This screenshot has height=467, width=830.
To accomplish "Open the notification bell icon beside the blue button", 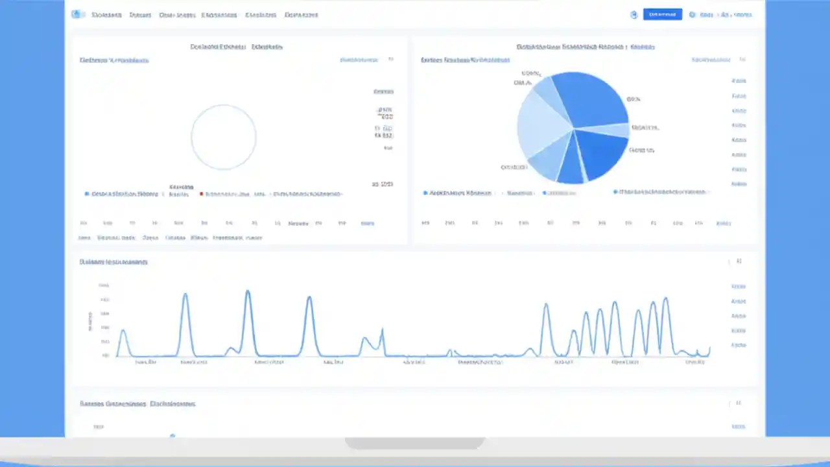I will [634, 14].
